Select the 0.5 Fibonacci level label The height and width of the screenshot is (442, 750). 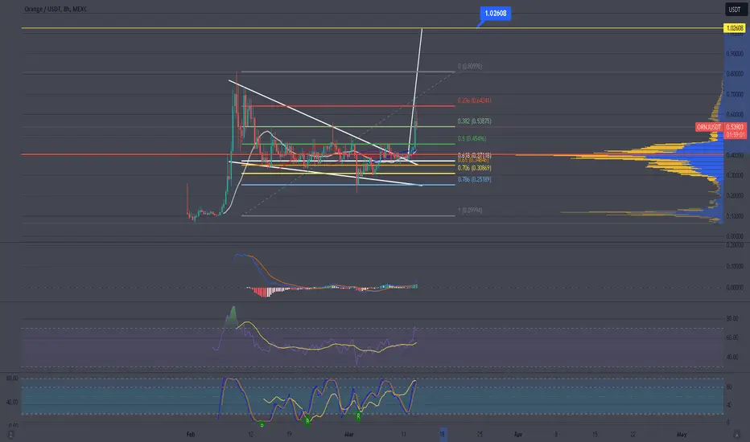coord(472,138)
